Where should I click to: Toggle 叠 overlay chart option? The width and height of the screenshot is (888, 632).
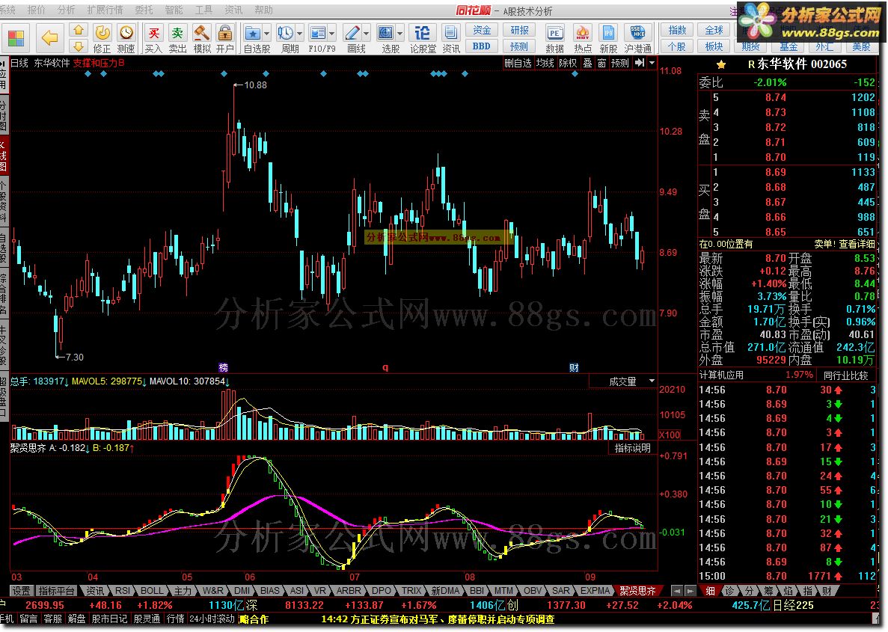tap(587, 63)
